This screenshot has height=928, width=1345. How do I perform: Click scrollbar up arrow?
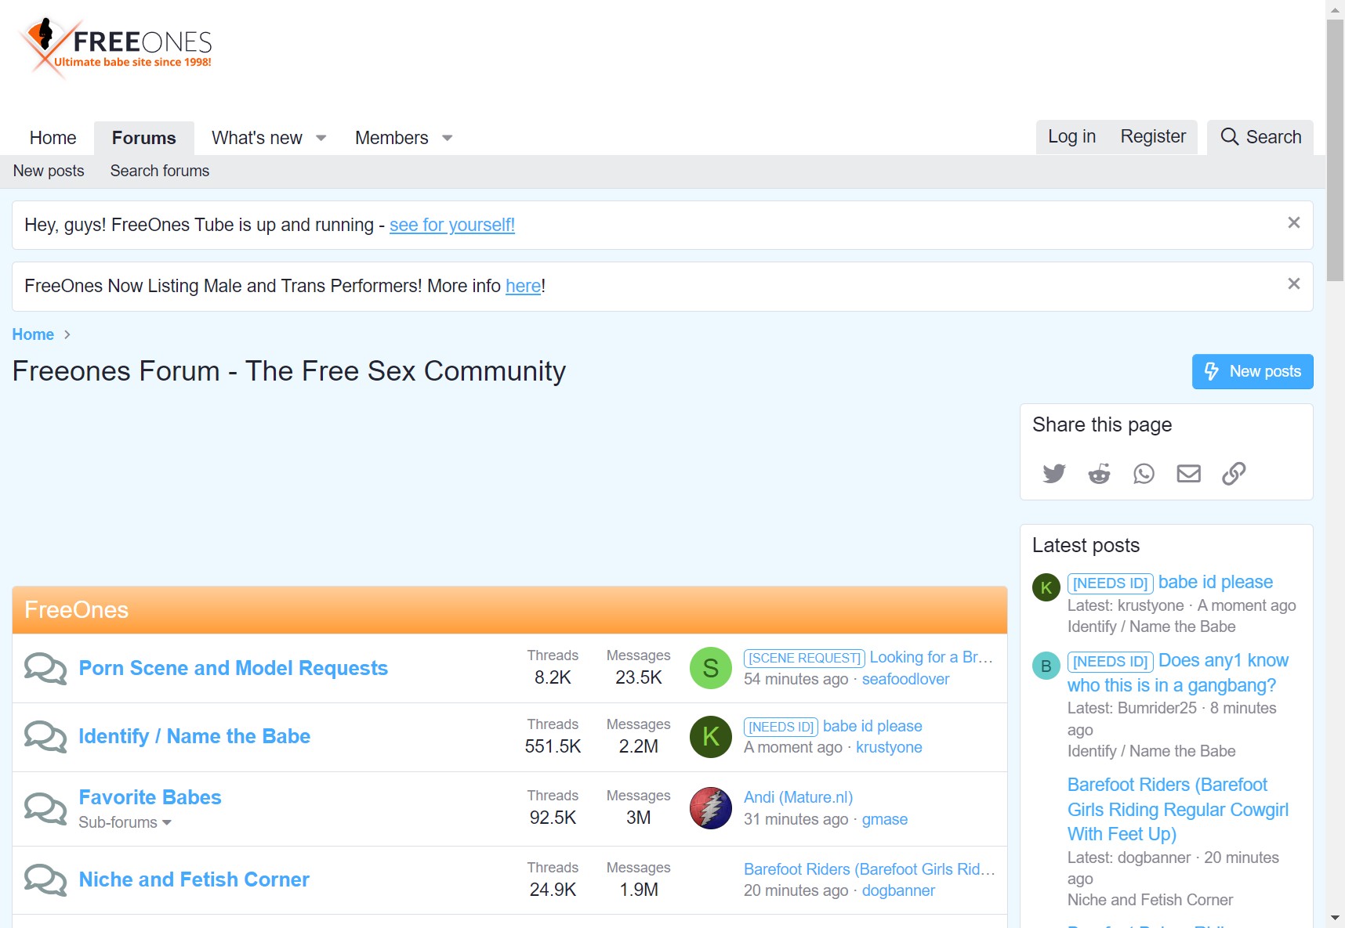coord(1336,9)
